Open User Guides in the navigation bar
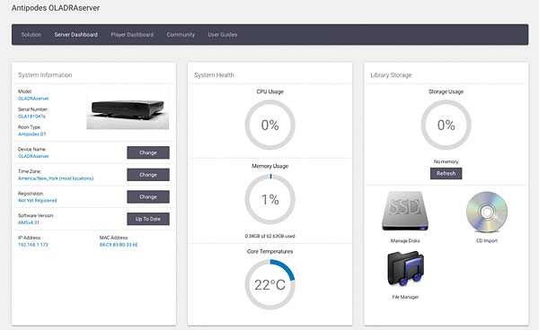 pos(223,35)
